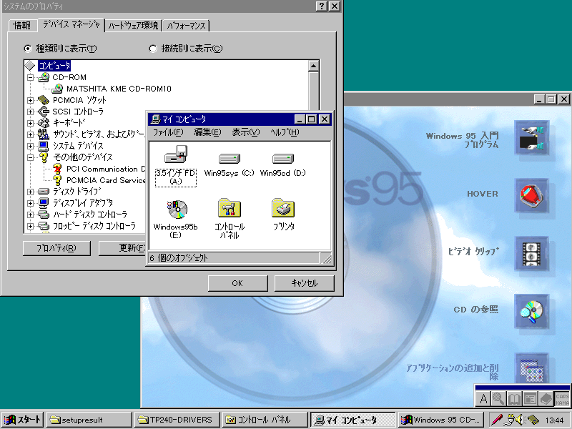This screenshot has width=572, height=429.
Task: Switch to setupresult taskbar button
Action: coord(89,420)
